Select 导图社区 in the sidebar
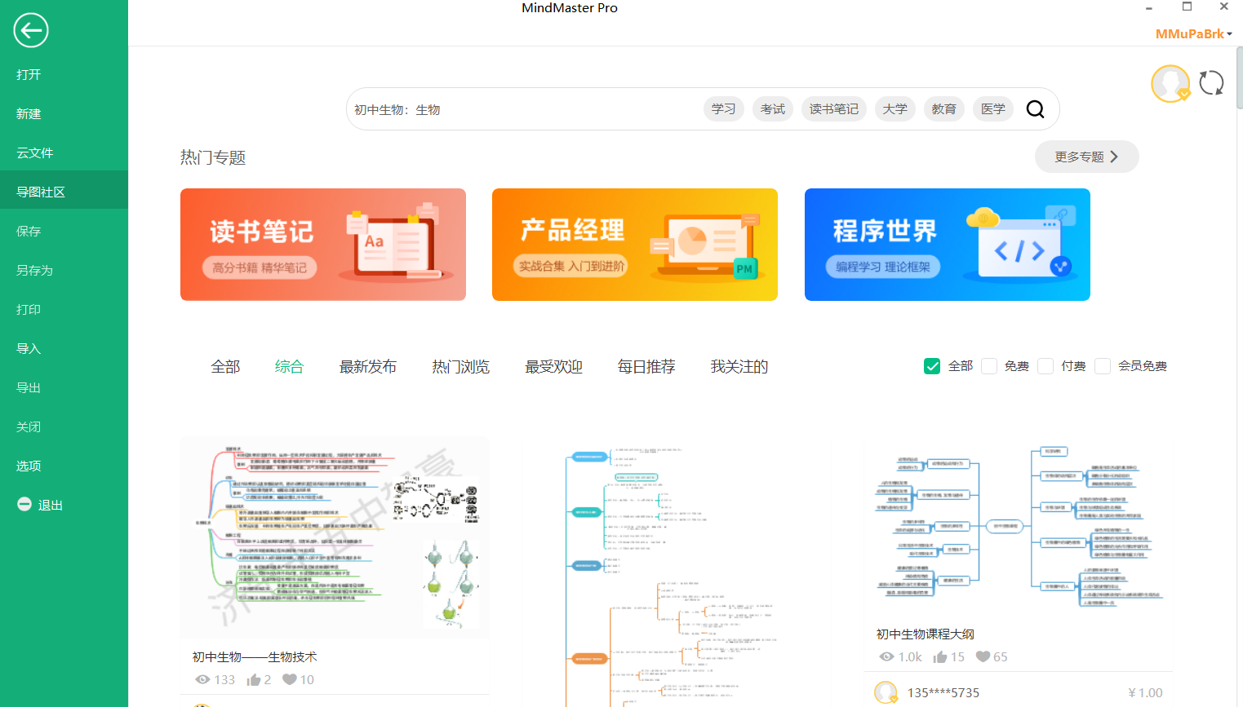This screenshot has width=1243, height=707. [x=64, y=192]
